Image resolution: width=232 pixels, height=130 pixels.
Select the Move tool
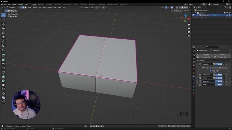pos(3,24)
